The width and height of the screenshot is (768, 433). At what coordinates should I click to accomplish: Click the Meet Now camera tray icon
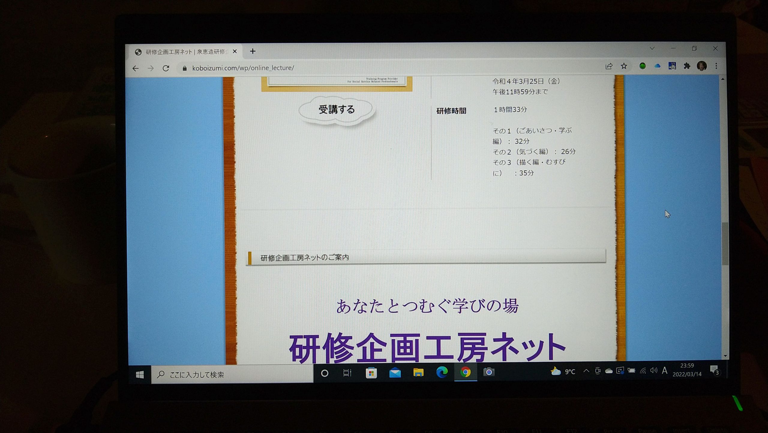point(598,371)
